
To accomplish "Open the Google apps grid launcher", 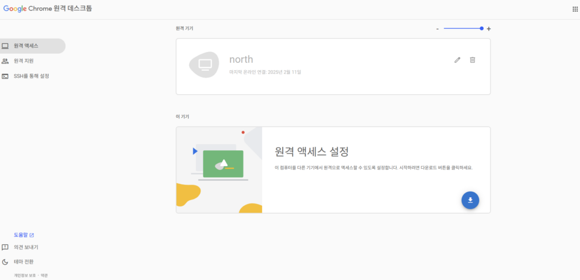I will point(575,9).
